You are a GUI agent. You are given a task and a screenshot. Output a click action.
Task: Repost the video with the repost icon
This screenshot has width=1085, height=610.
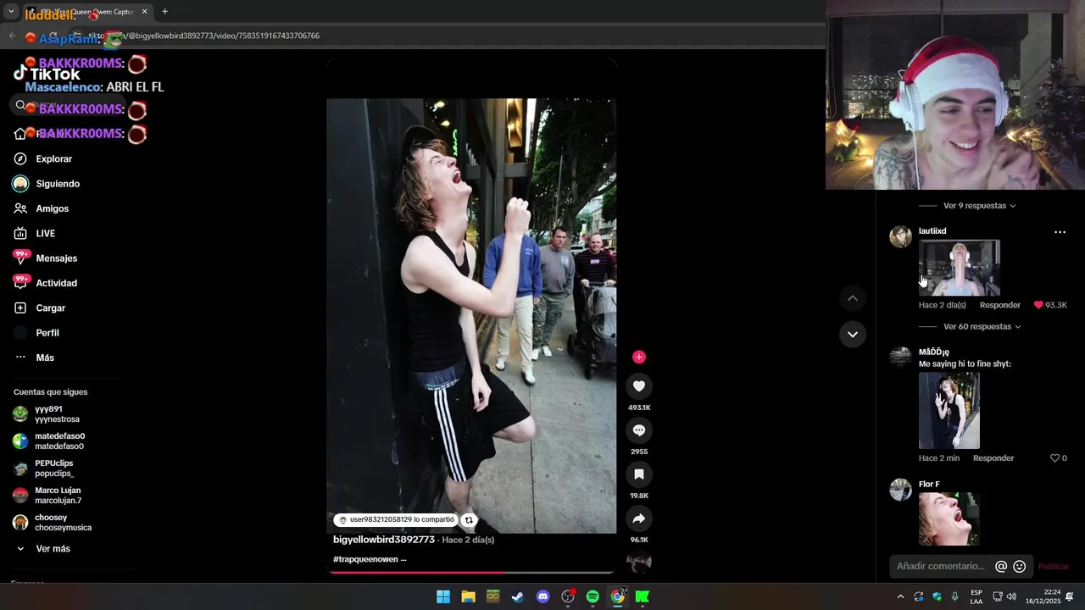click(469, 520)
